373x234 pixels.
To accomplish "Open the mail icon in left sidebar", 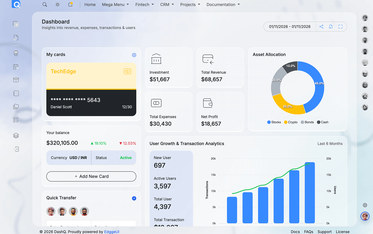I will (x=16, y=80).
